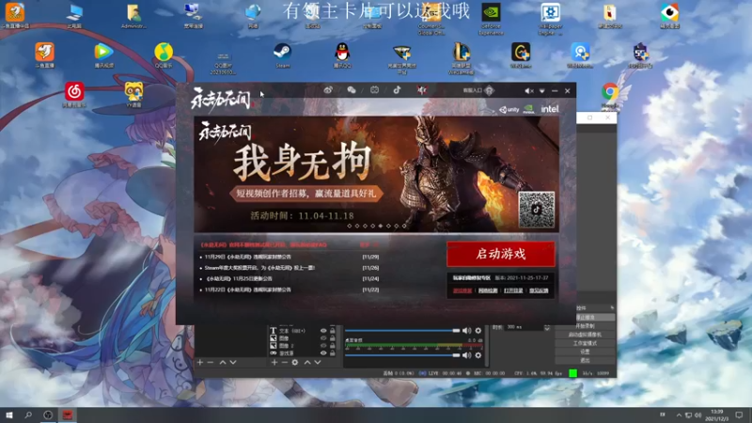752x423 pixels.
Task: Open the 腾讯QQ penguin desktop icon
Action: click(342, 55)
